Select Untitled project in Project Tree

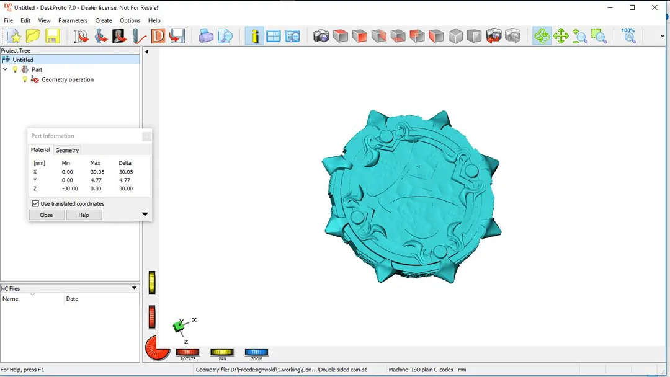coord(23,60)
